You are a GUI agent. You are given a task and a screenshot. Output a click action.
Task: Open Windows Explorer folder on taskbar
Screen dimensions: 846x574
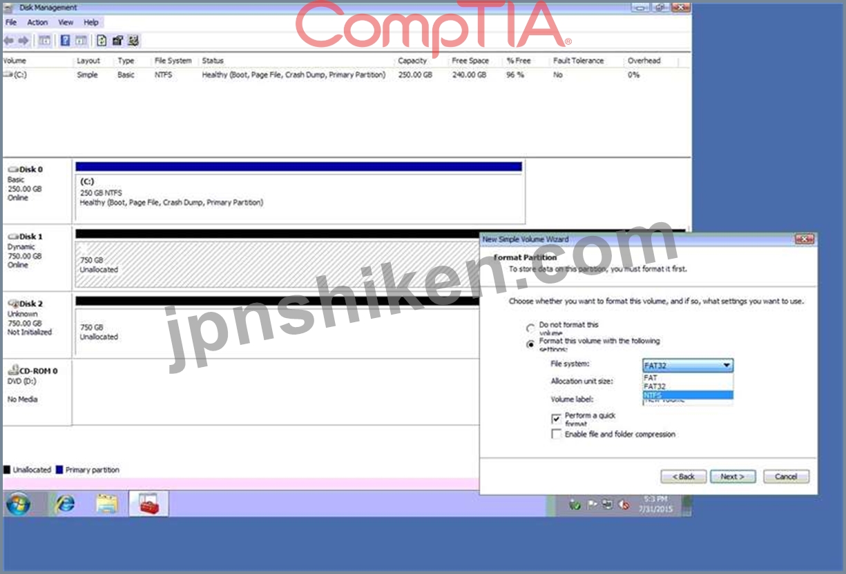pyautogui.click(x=107, y=504)
